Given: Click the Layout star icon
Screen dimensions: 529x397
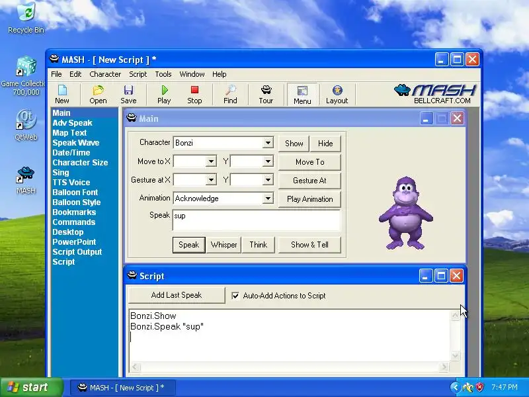Looking at the screenshot, I should 337,95.
